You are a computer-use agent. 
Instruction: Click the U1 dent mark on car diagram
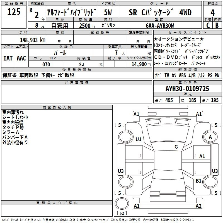click(139, 139)
